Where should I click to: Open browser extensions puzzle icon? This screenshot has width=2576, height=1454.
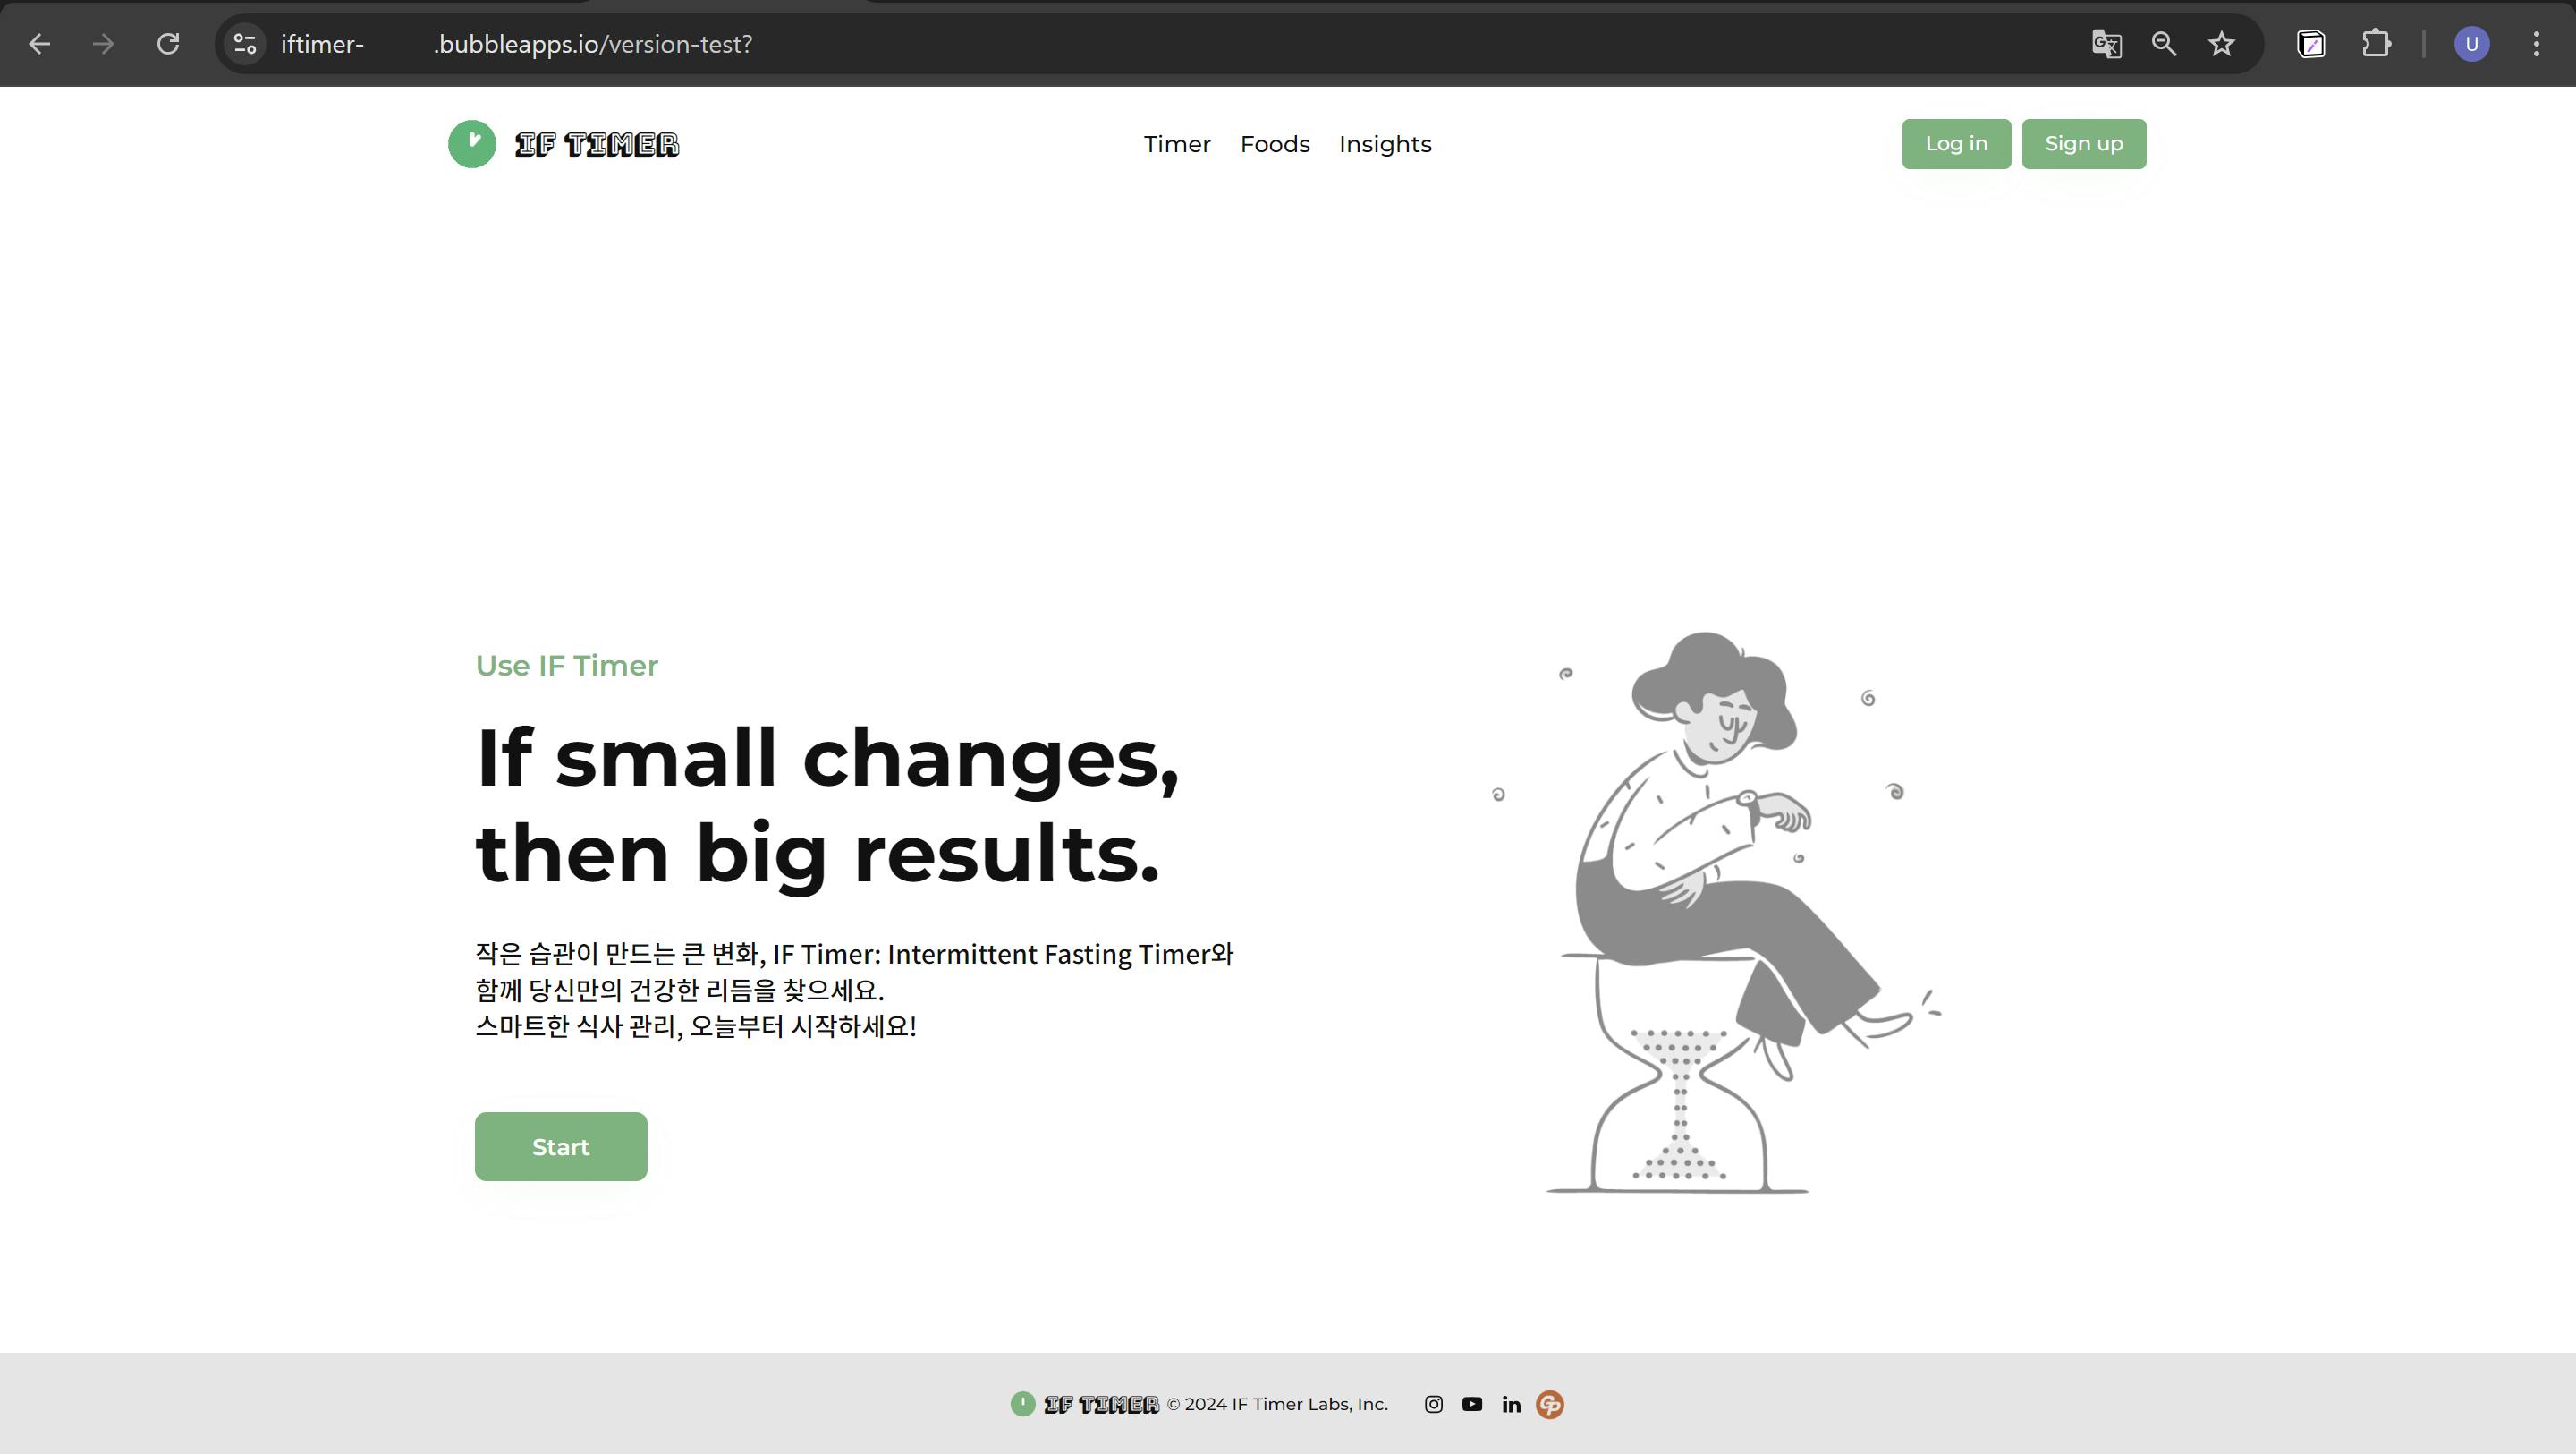click(x=2376, y=44)
